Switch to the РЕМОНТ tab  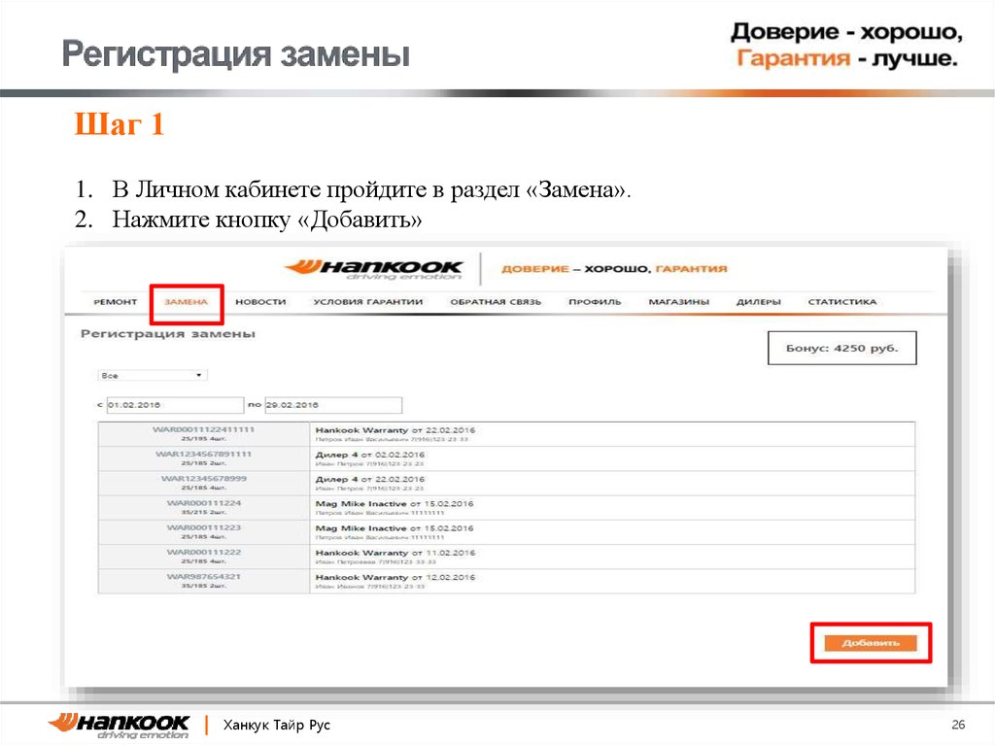(x=114, y=303)
